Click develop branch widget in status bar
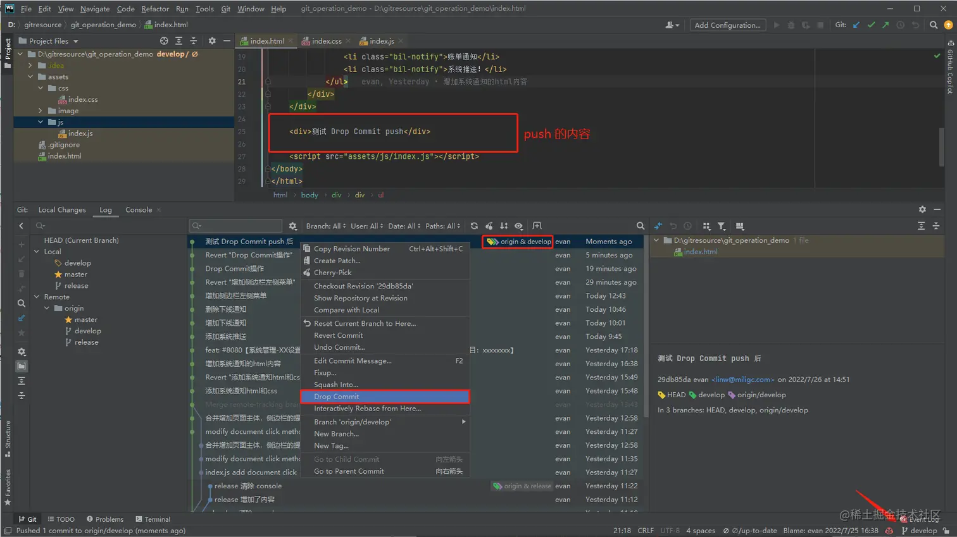957x537 pixels. coord(918,531)
